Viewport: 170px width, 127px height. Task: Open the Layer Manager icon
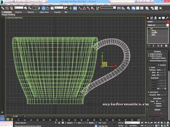click(128, 8)
